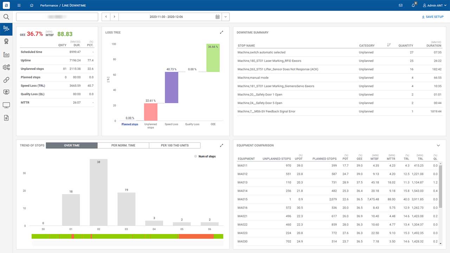Expand the date range preset dropdown
Image resolution: width=450 pixels, height=253 pixels.
(225, 17)
